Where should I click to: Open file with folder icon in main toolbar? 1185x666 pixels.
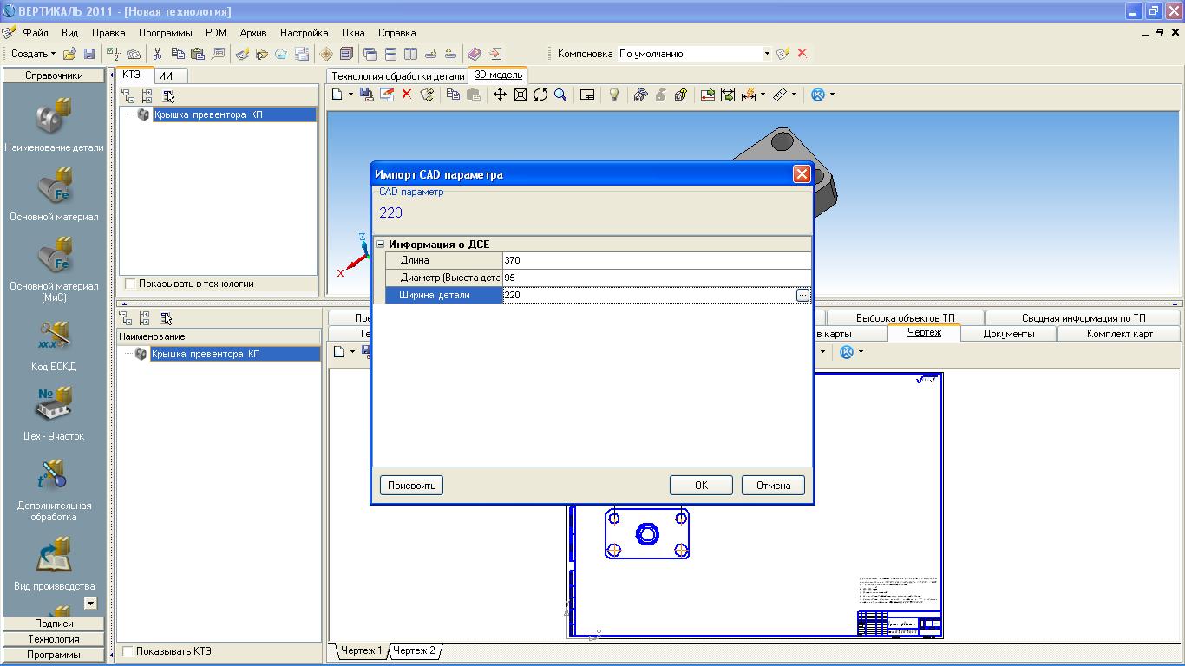(69, 54)
